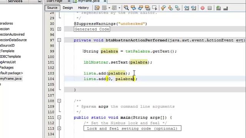Jump to the Last Edit location icon
Screen dimensions: 246x138
tap(97, 8)
